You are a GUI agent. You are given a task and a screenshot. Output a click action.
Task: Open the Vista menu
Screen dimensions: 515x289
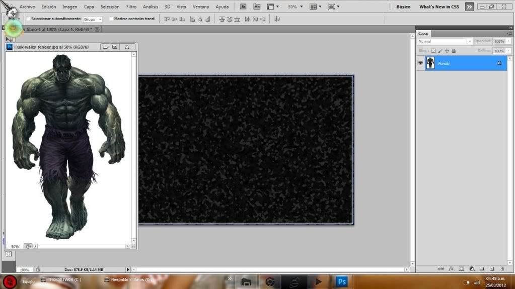pyautogui.click(x=181, y=7)
